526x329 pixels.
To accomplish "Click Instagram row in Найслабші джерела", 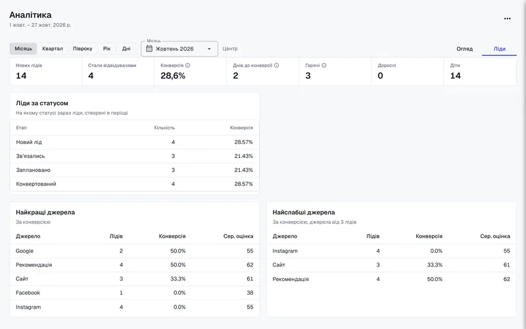I will pos(391,251).
